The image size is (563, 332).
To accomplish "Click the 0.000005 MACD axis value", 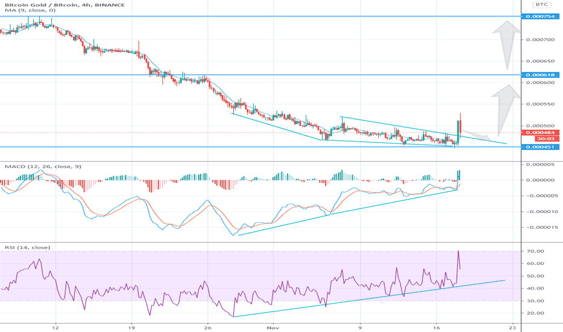I will pos(542,164).
